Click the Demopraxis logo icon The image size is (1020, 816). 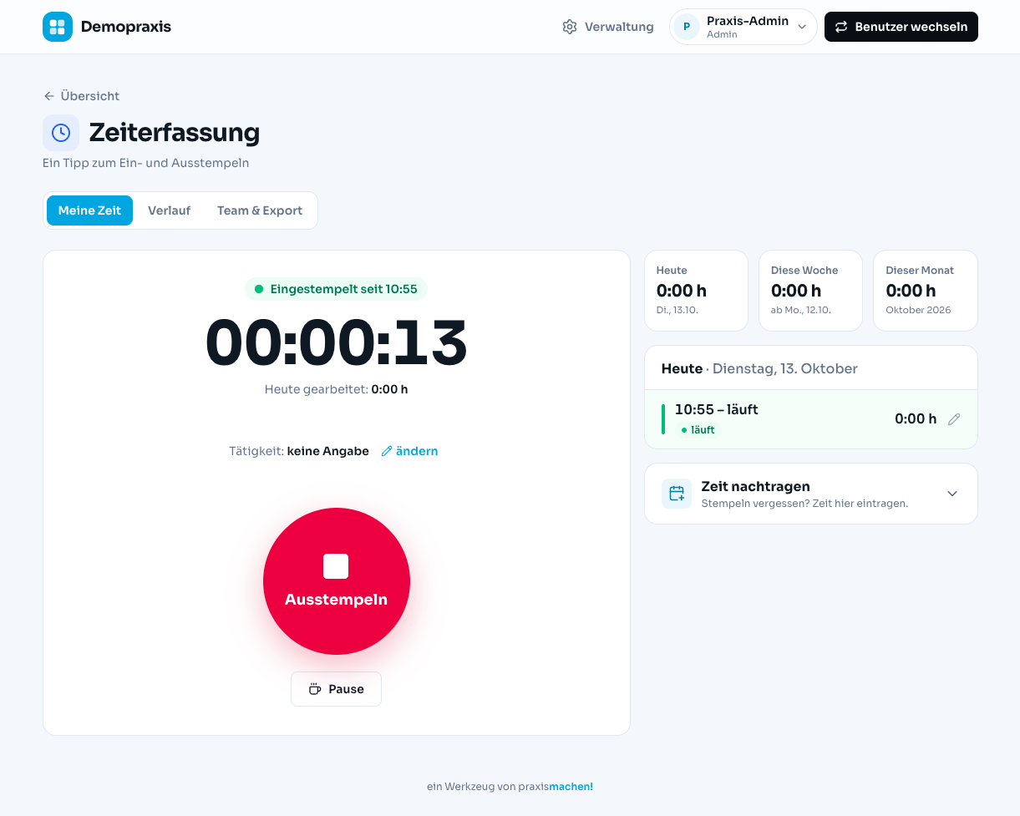click(x=58, y=27)
